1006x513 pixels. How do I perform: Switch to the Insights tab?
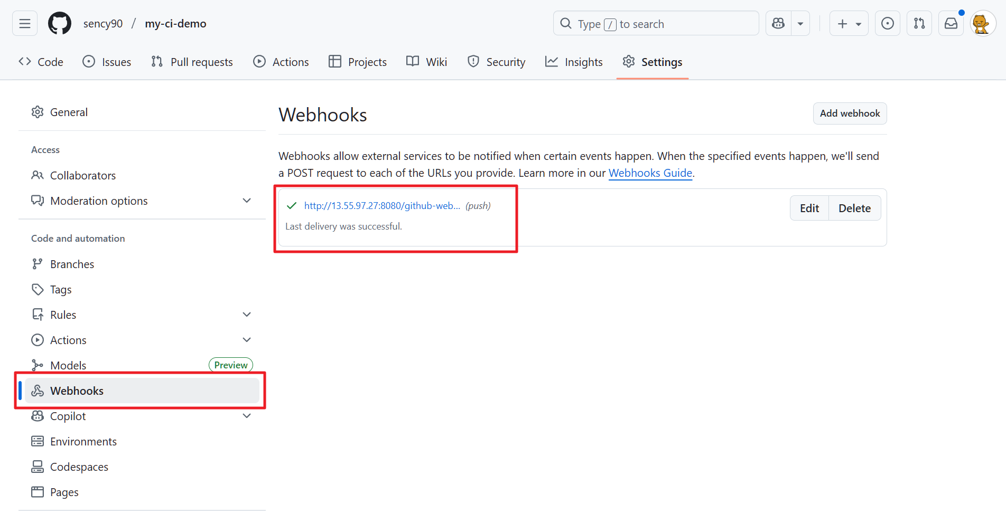pos(574,62)
